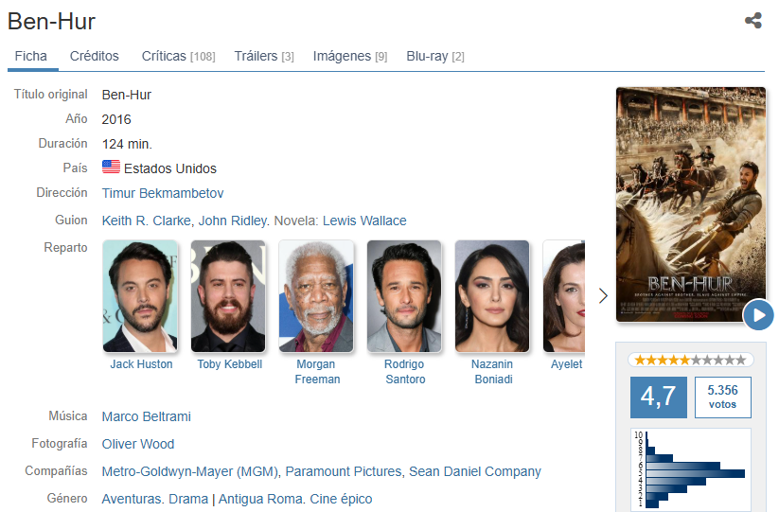
Task: Click the share icon
Action: point(753,21)
